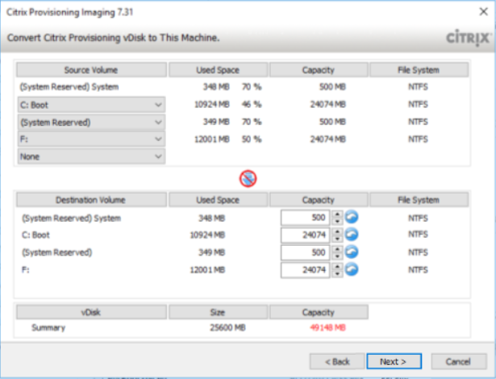Open the (System Reserved) source volume dropdown
The width and height of the screenshot is (496, 379).
click(x=91, y=122)
